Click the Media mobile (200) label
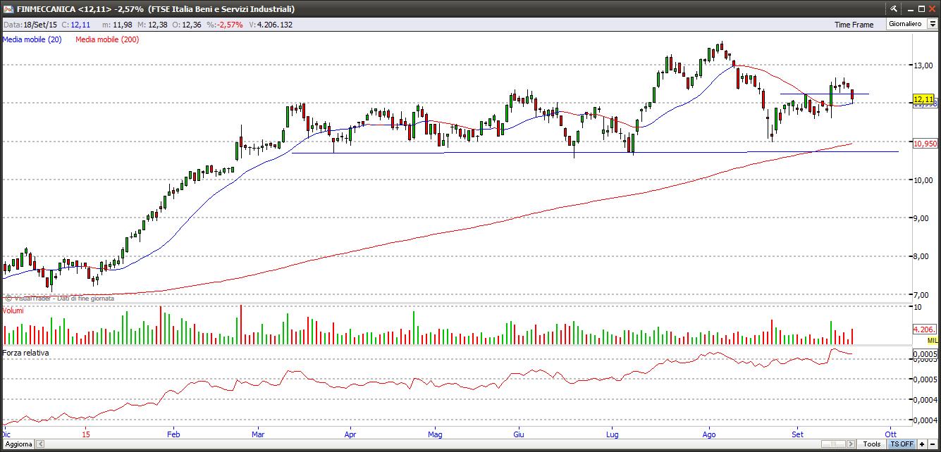This screenshot has height=452, width=941. (x=107, y=39)
